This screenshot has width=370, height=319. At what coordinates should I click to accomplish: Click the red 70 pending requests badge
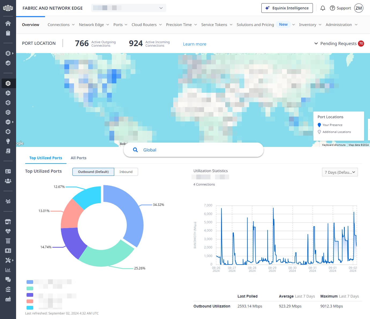coord(361,43)
